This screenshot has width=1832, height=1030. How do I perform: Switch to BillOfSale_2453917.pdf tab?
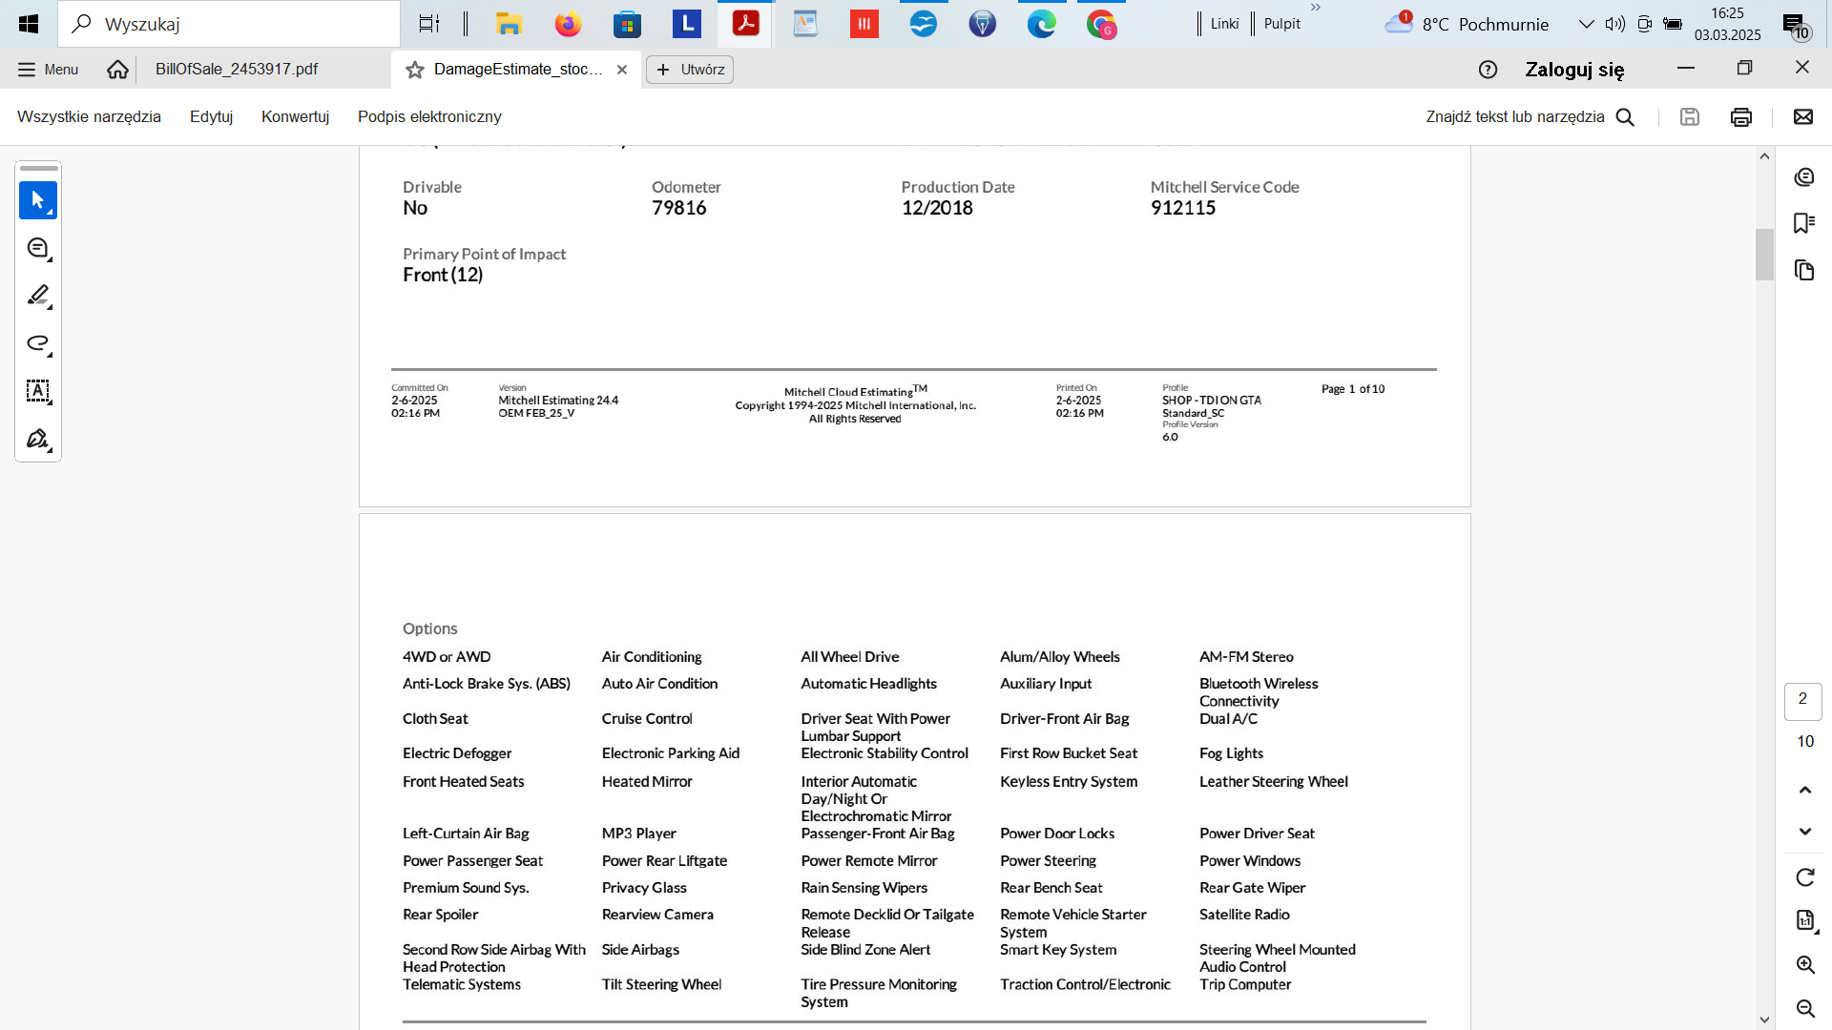tap(237, 70)
